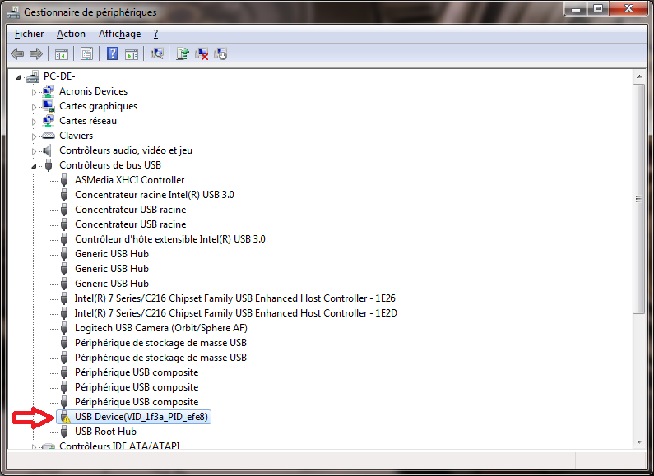Toggle the show/hide console tree toolbar icon
Screen dimensions: 654x476
pos(62,53)
